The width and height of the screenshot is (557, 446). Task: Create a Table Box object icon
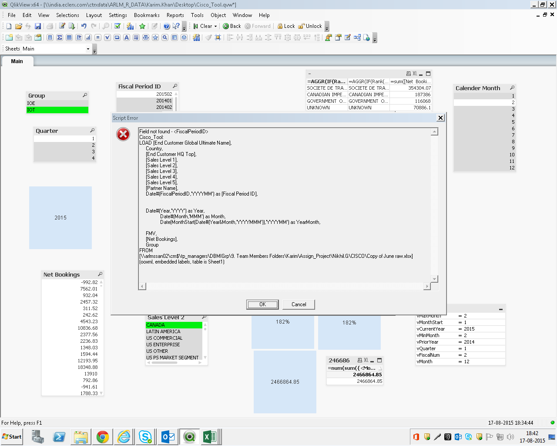click(x=69, y=37)
